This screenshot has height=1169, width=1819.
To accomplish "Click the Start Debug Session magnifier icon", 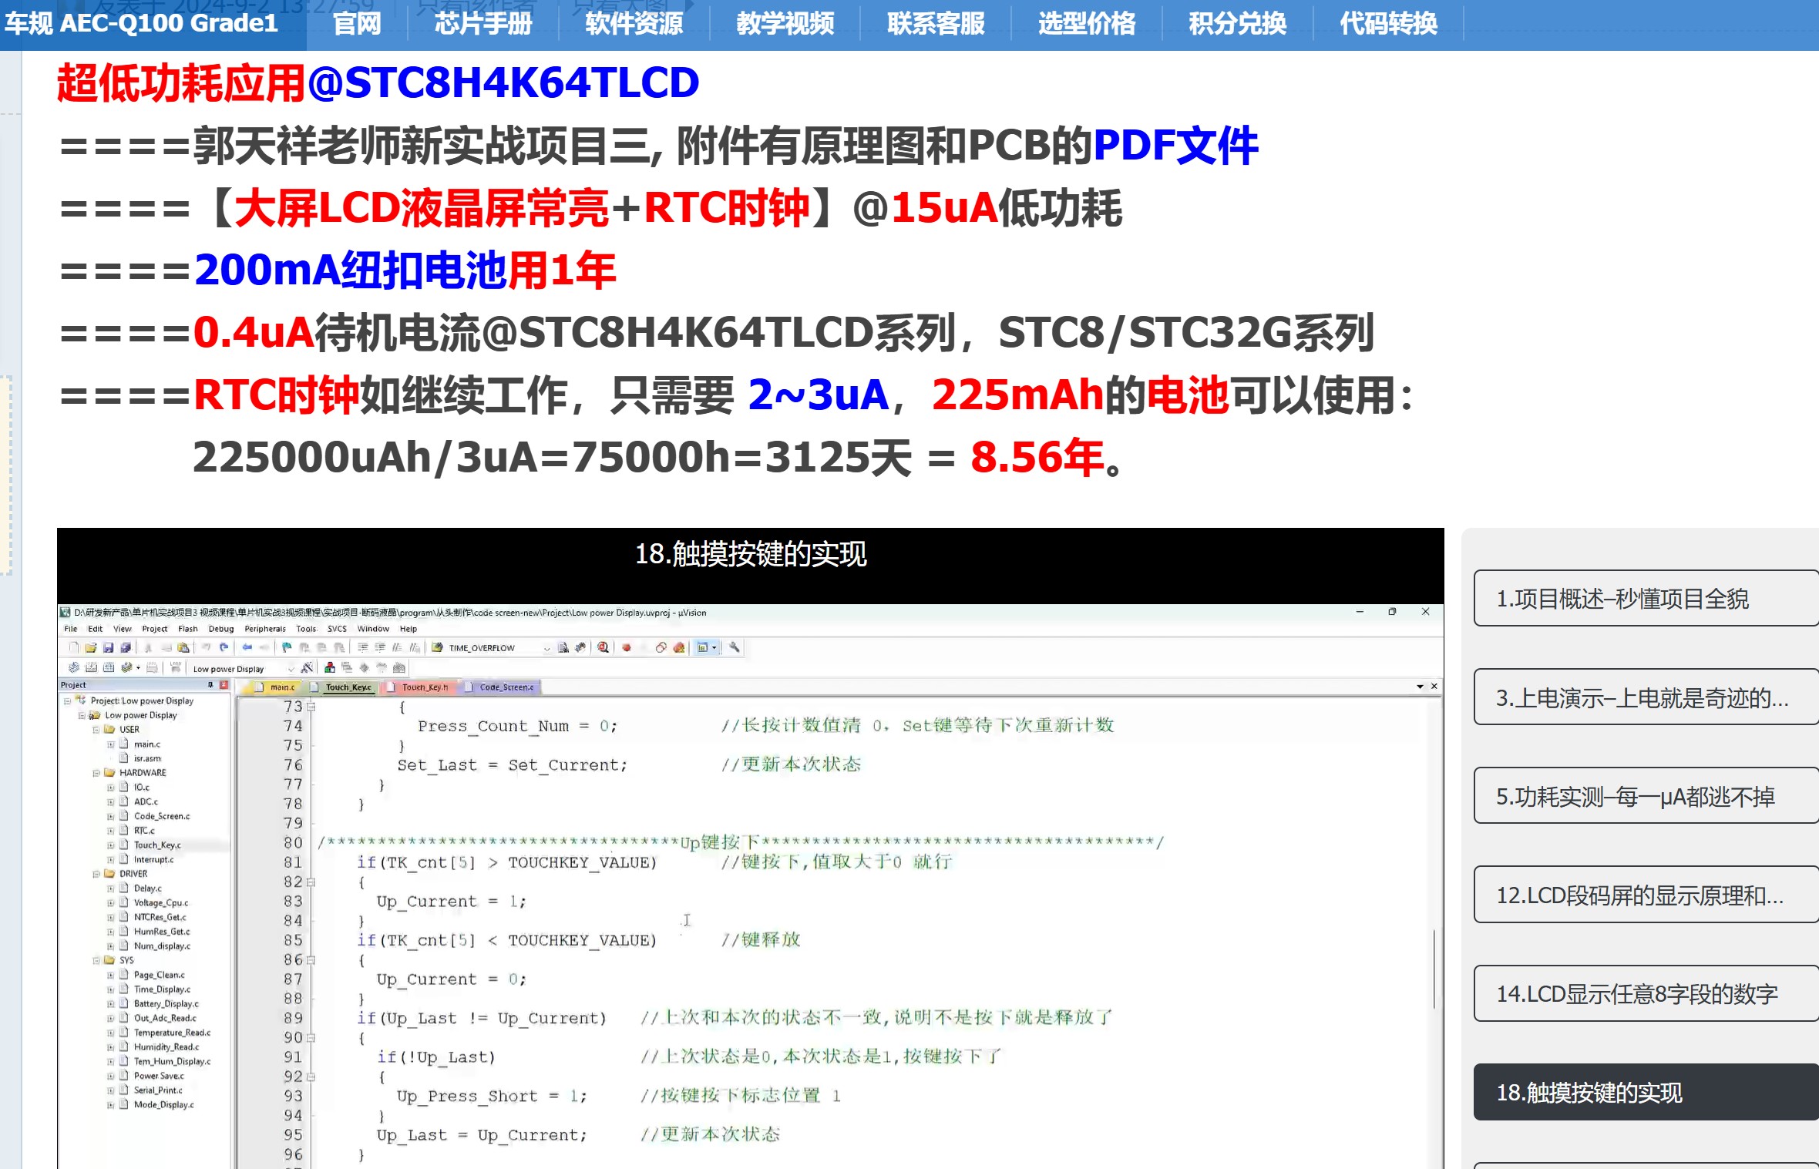I will tap(603, 647).
